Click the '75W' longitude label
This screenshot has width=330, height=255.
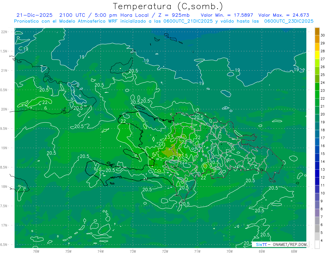point(68,251)
